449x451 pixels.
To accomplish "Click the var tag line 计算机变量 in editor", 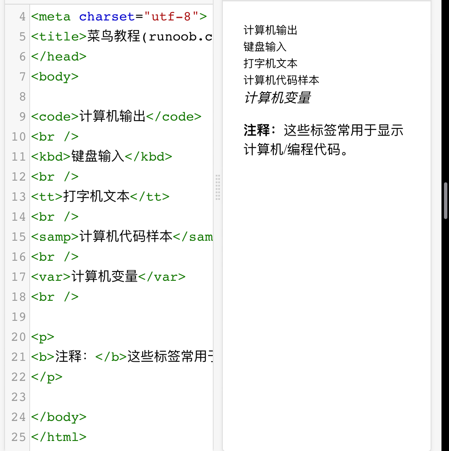I will pos(105,277).
